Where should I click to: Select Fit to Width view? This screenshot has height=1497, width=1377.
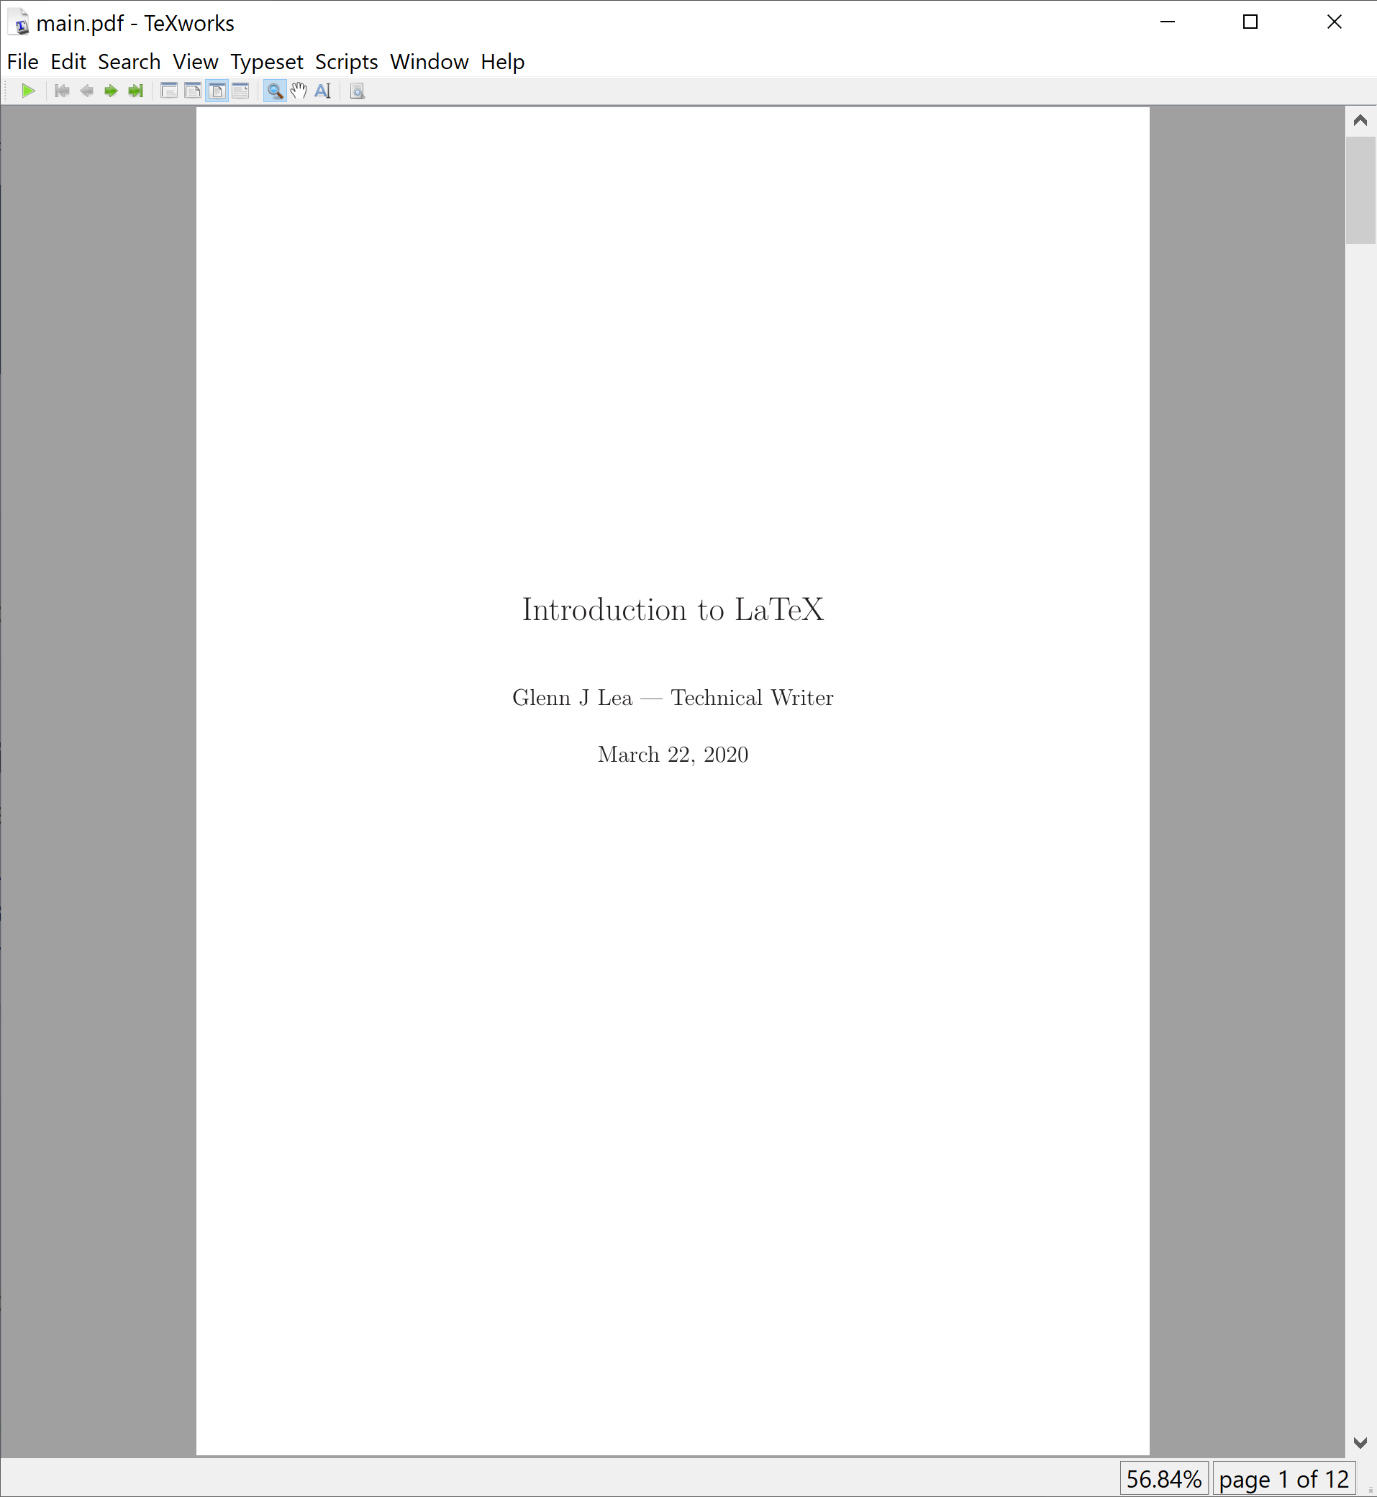coord(193,91)
